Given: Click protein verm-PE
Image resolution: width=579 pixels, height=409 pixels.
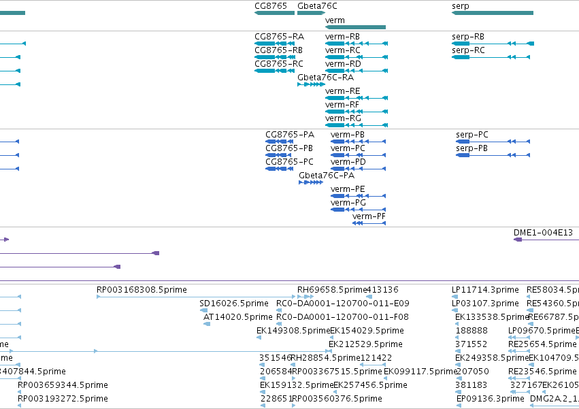Looking at the screenshot, I should (358, 196).
